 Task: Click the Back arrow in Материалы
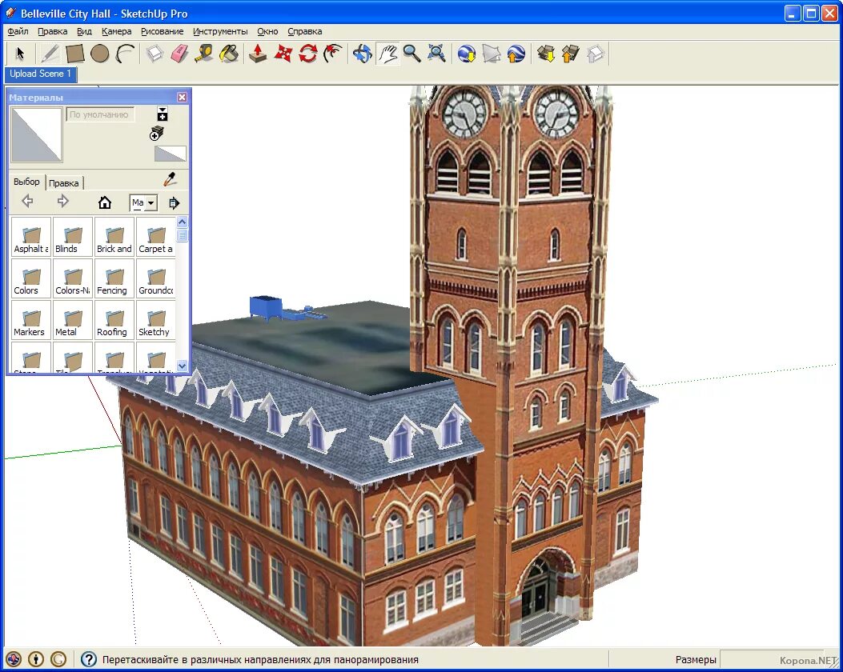27,202
